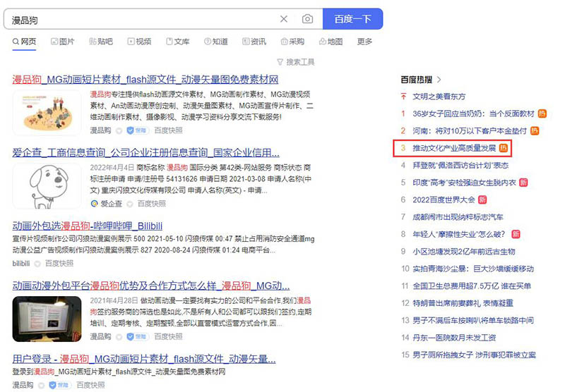Click the 新 badge beside the 印度高考 item

(523, 183)
